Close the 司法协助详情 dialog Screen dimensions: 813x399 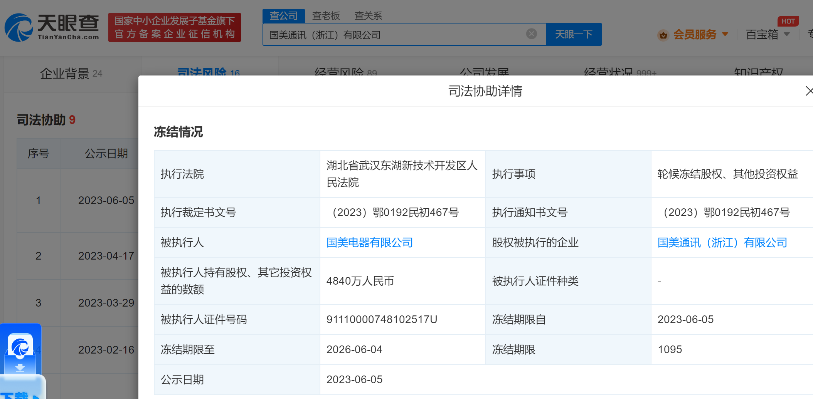click(808, 91)
